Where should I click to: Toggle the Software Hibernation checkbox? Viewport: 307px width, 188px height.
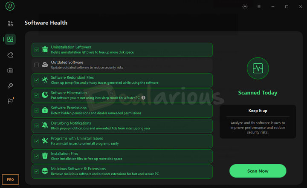36,95
